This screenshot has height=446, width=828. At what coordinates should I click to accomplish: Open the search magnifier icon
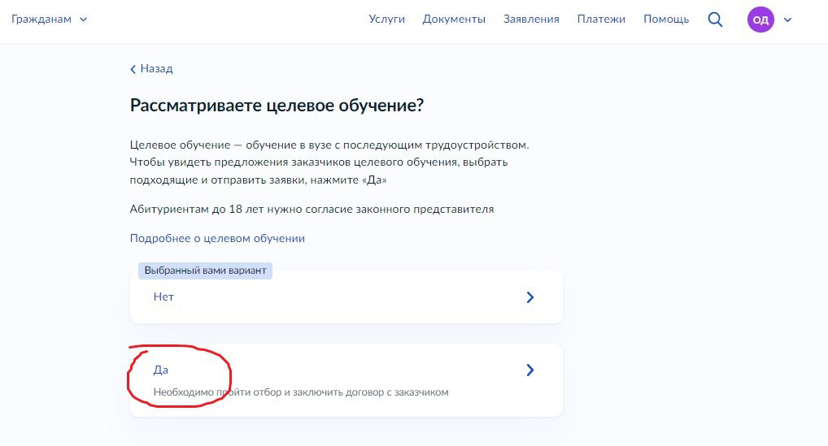click(715, 19)
